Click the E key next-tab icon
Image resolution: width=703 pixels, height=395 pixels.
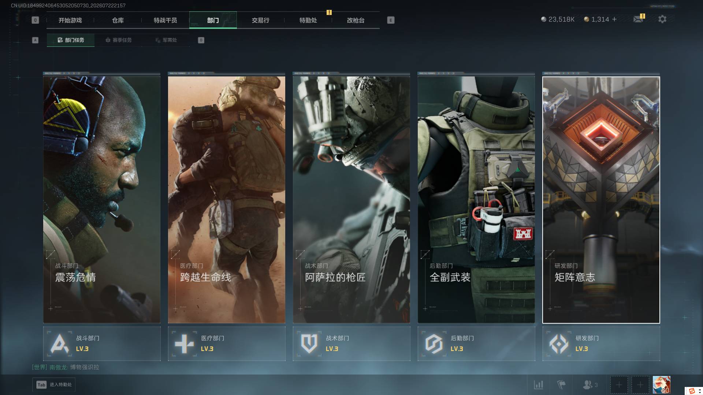point(391,20)
